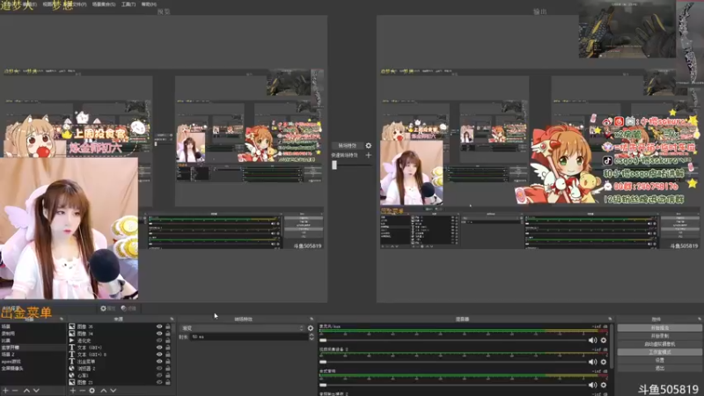Click 启动虚拟摄像机 button
Image resolution: width=704 pixels, height=396 pixels.
coord(659,344)
